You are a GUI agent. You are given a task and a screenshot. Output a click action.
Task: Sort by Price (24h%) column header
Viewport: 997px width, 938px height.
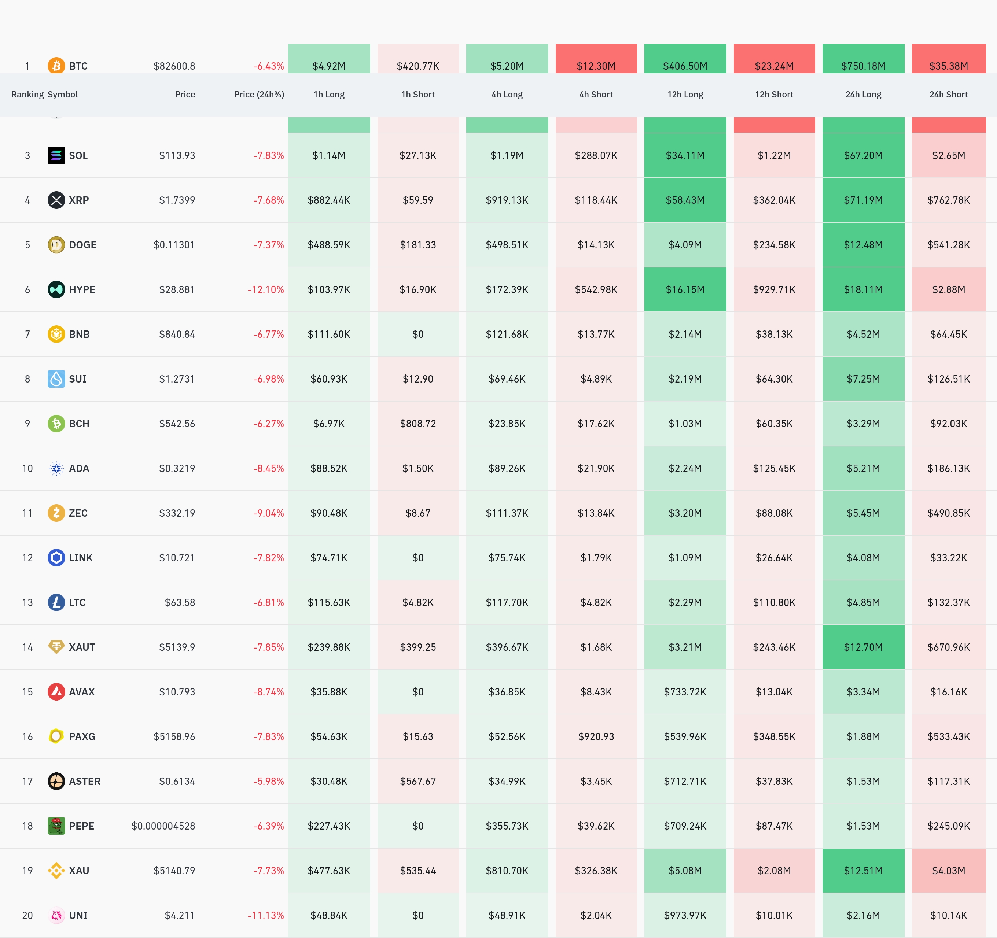click(x=259, y=94)
